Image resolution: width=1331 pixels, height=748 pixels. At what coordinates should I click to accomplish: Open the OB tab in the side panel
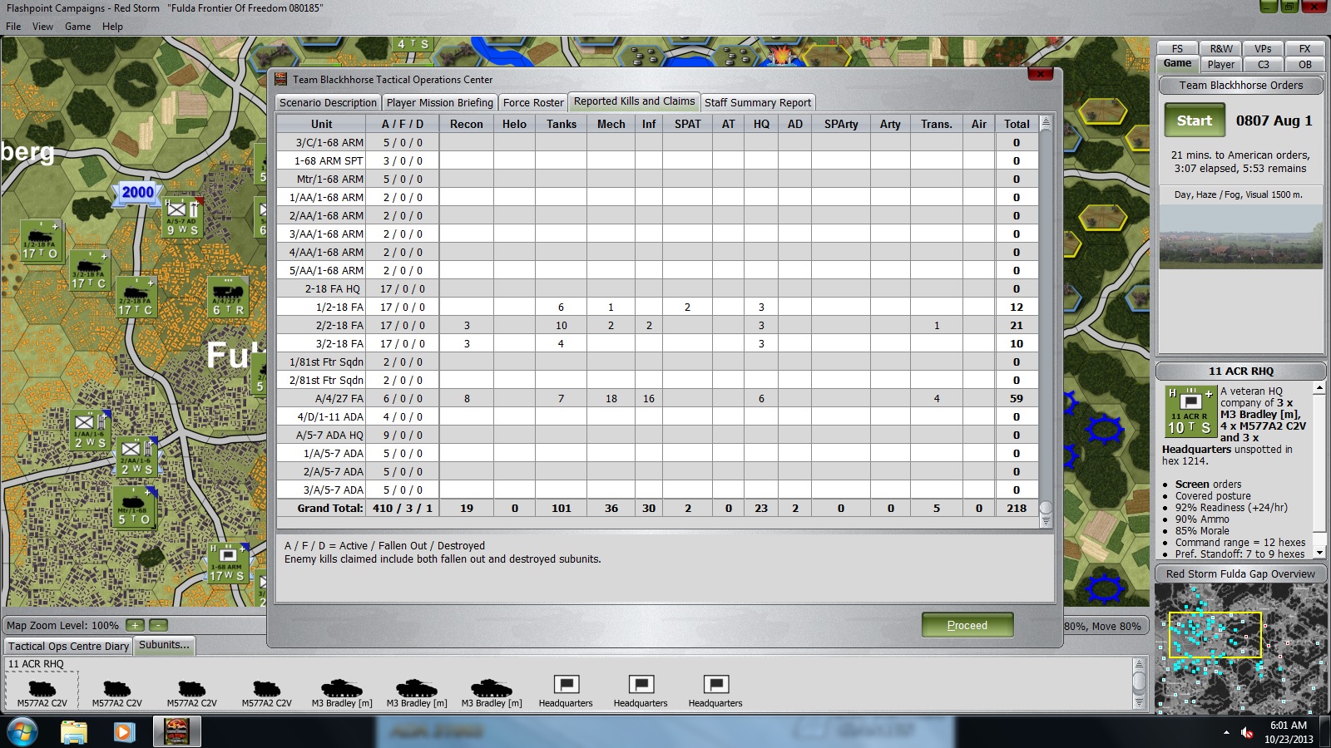click(1304, 64)
